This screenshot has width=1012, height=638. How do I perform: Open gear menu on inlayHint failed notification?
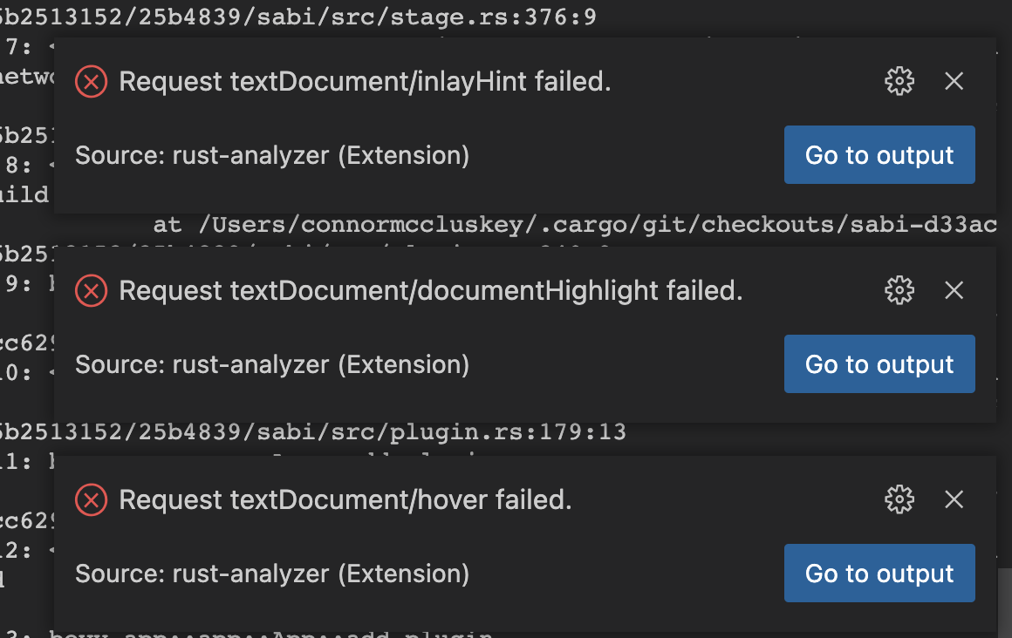(x=899, y=81)
